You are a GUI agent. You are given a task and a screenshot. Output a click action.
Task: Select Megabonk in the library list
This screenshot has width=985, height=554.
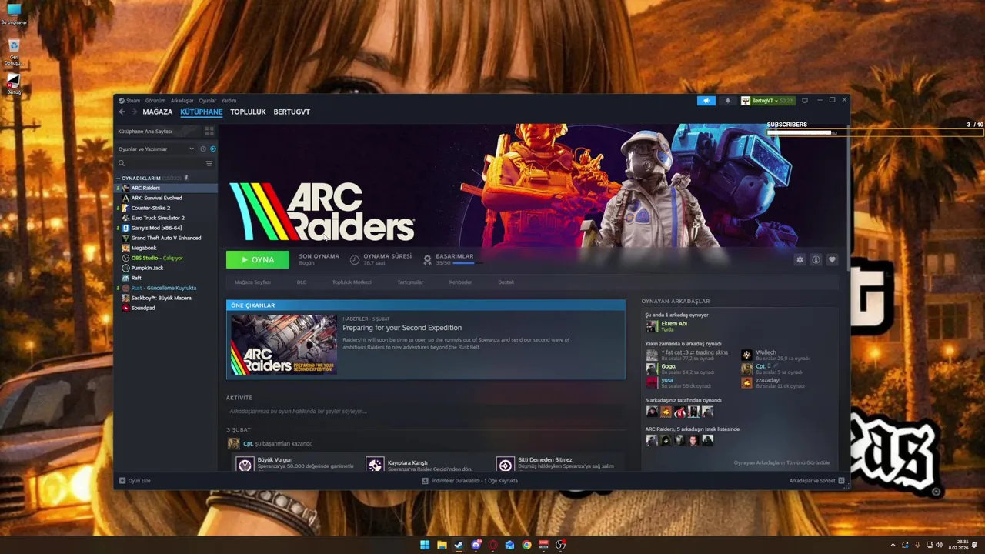pos(144,248)
